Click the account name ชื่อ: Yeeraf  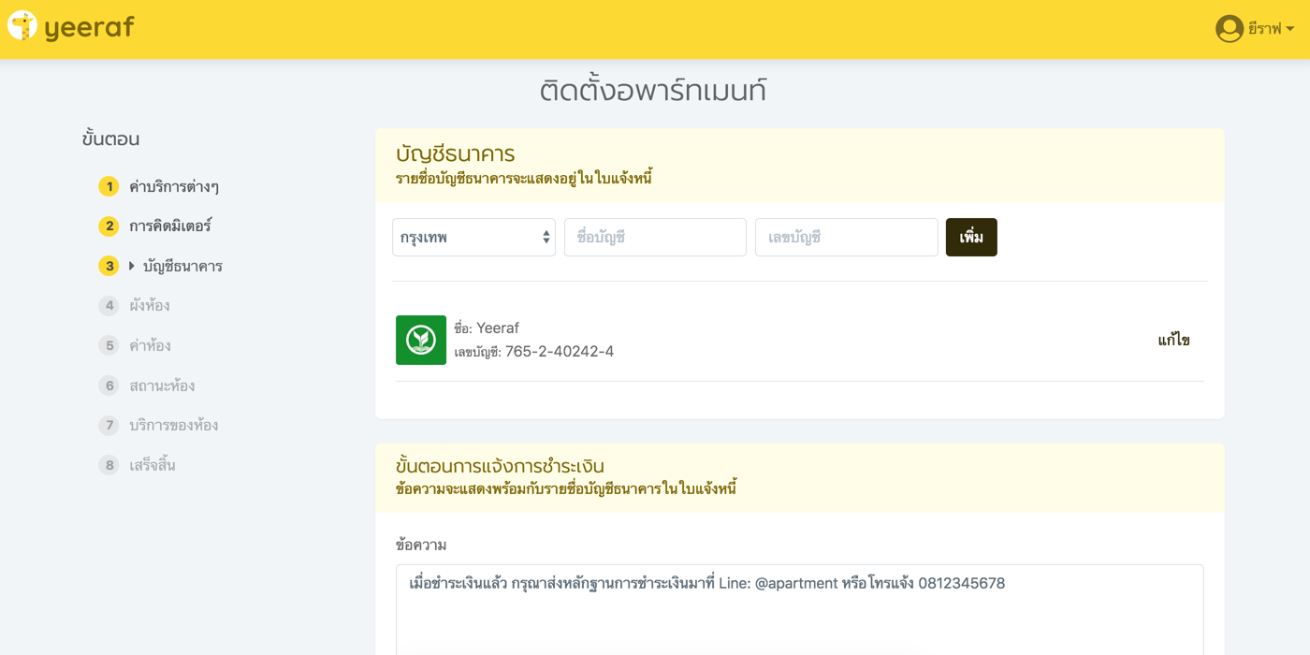487,327
